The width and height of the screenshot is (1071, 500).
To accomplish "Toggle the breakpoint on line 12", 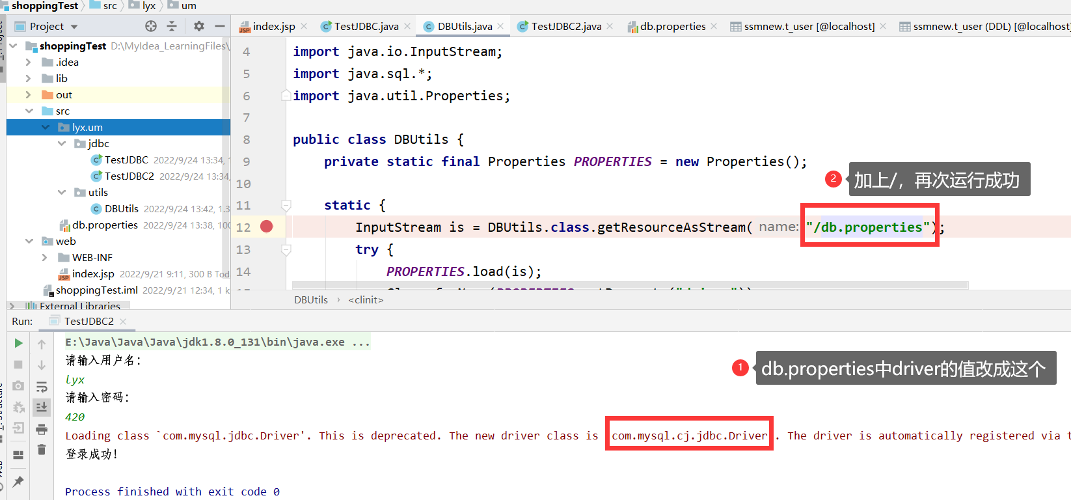I will coord(266,226).
